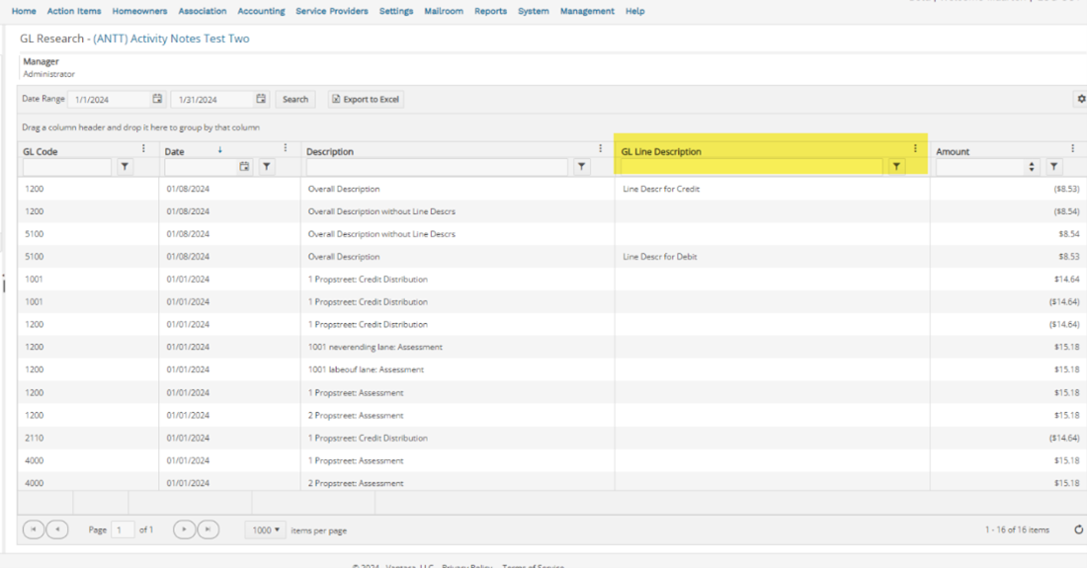
Task: Click the GL Line Description filter field
Action: 751,168
